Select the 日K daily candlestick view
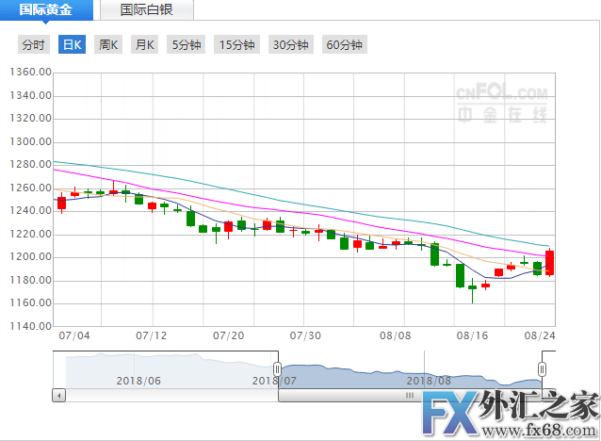This screenshot has height=441, width=601. (72, 44)
